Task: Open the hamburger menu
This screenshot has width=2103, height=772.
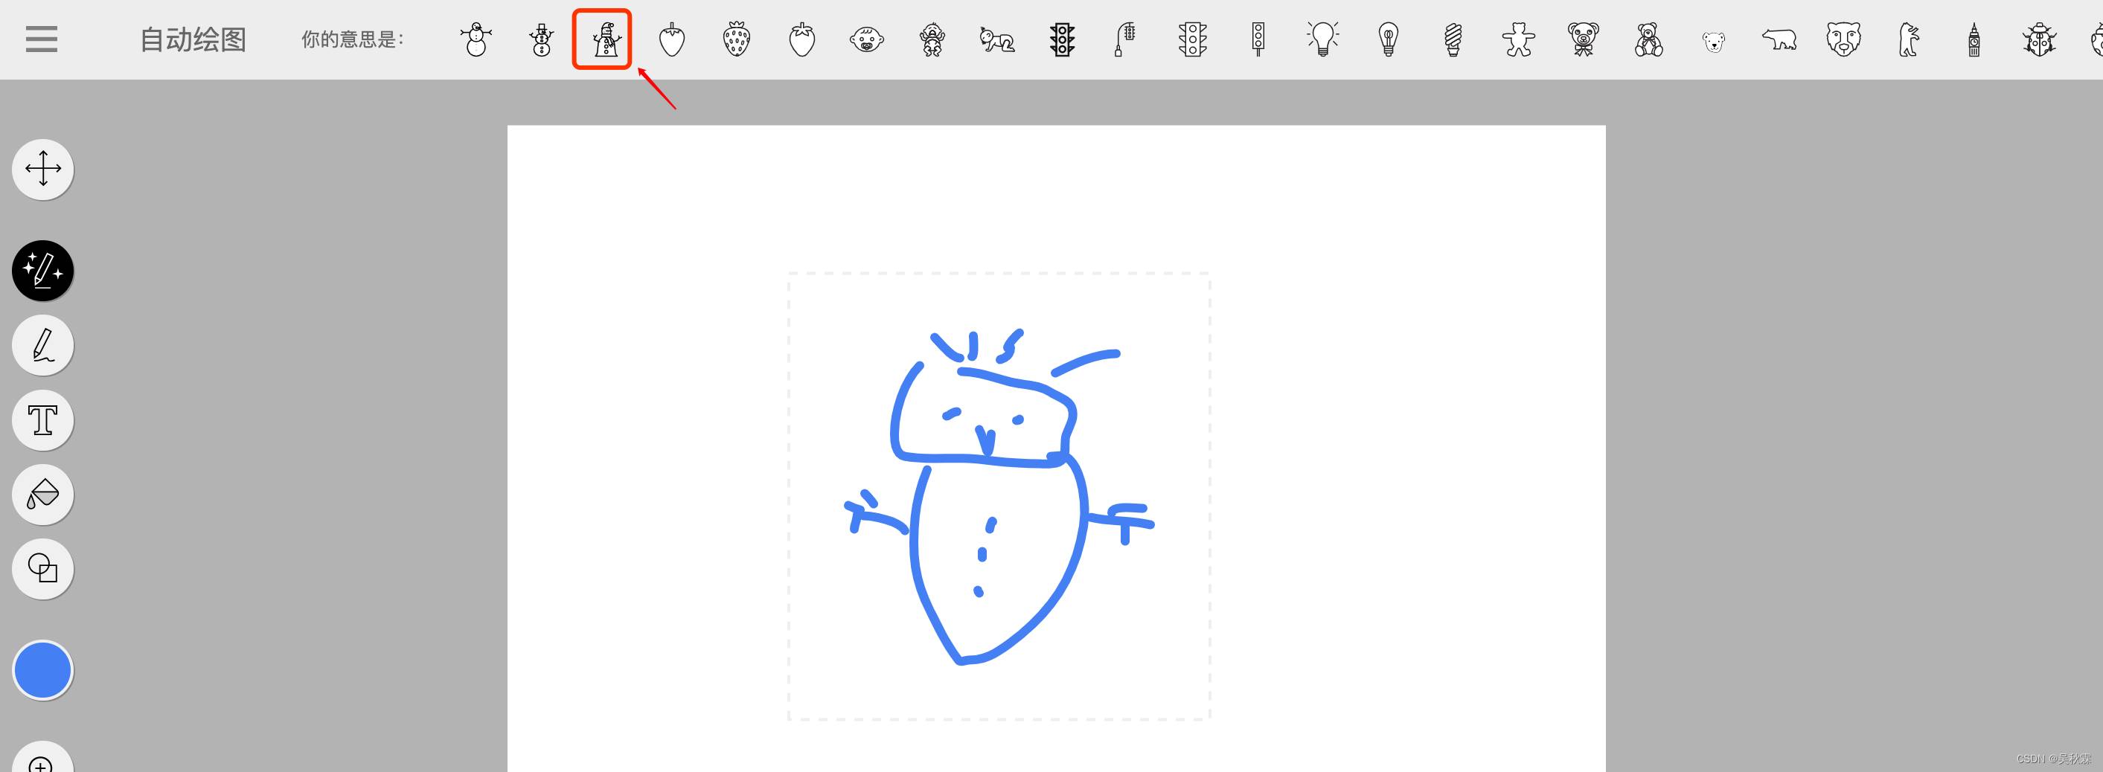Action: pos(42,39)
